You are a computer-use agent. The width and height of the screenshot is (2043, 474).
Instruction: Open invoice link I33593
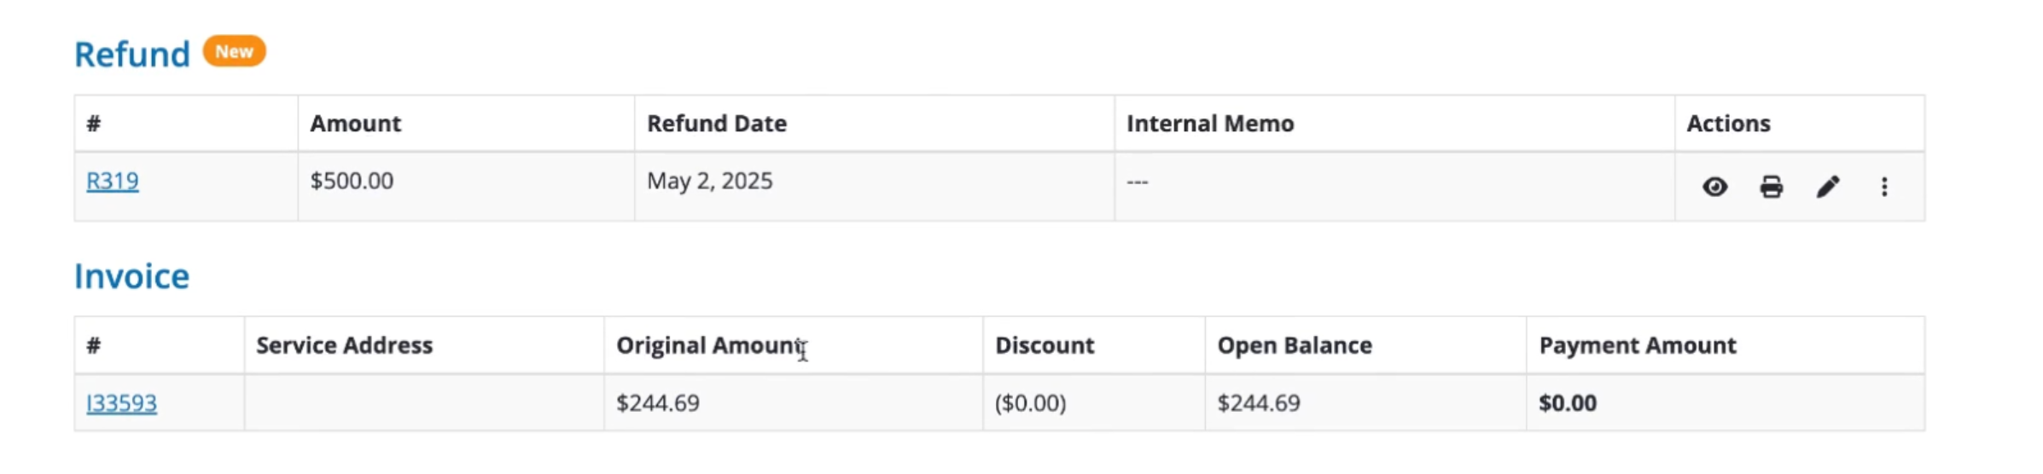(121, 402)
